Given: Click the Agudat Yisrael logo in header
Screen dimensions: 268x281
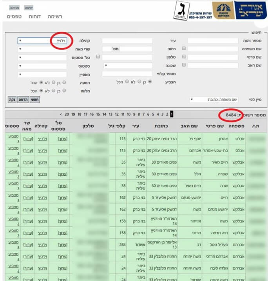Looking at the screenshot, I should [250, 11].
